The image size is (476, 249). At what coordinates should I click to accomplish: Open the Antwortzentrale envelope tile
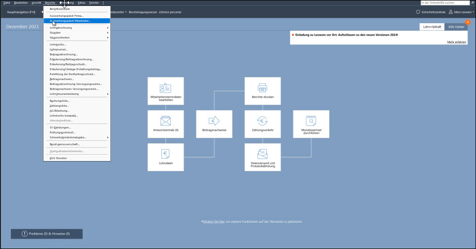[x=165, y=124]
